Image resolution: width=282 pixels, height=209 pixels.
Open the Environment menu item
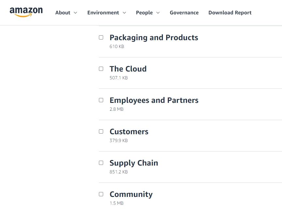pyautogui.click(x=103, y=13)
